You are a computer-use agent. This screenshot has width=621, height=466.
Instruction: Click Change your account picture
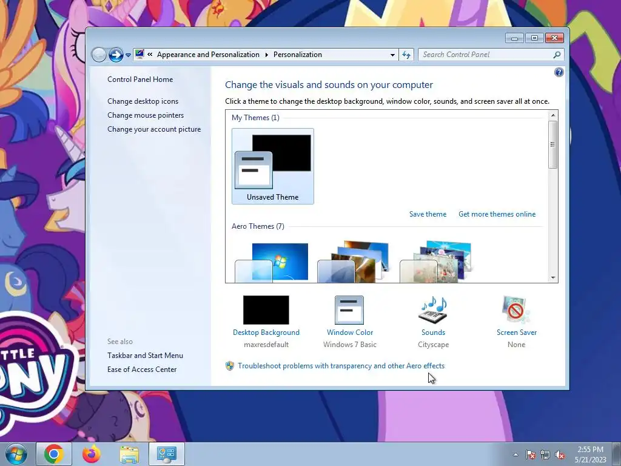point(154,129)
